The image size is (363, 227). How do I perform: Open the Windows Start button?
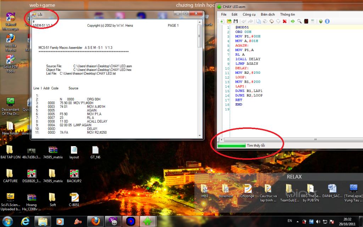coord(8,221)
